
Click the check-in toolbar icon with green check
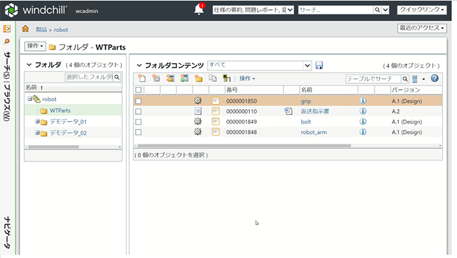(x=184, y=78)
